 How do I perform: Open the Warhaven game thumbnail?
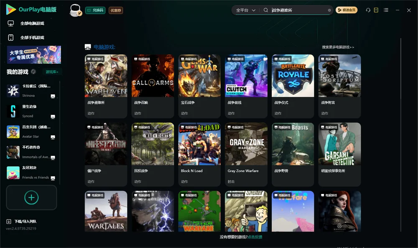[x=106, y=76]
